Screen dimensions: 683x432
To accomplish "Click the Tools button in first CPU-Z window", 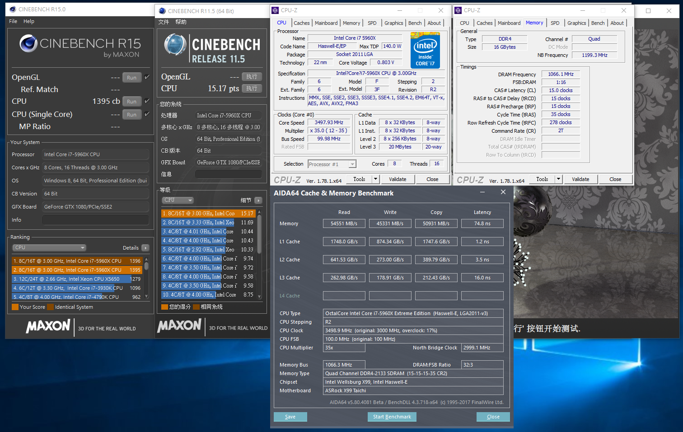I will click(x=359, y=179).
